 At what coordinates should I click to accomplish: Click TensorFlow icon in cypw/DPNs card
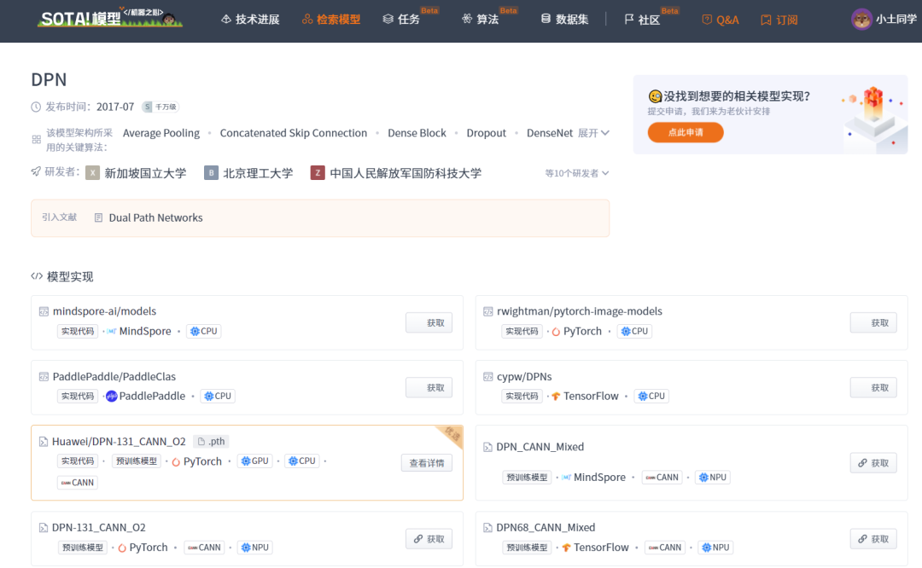click(556, 396)
